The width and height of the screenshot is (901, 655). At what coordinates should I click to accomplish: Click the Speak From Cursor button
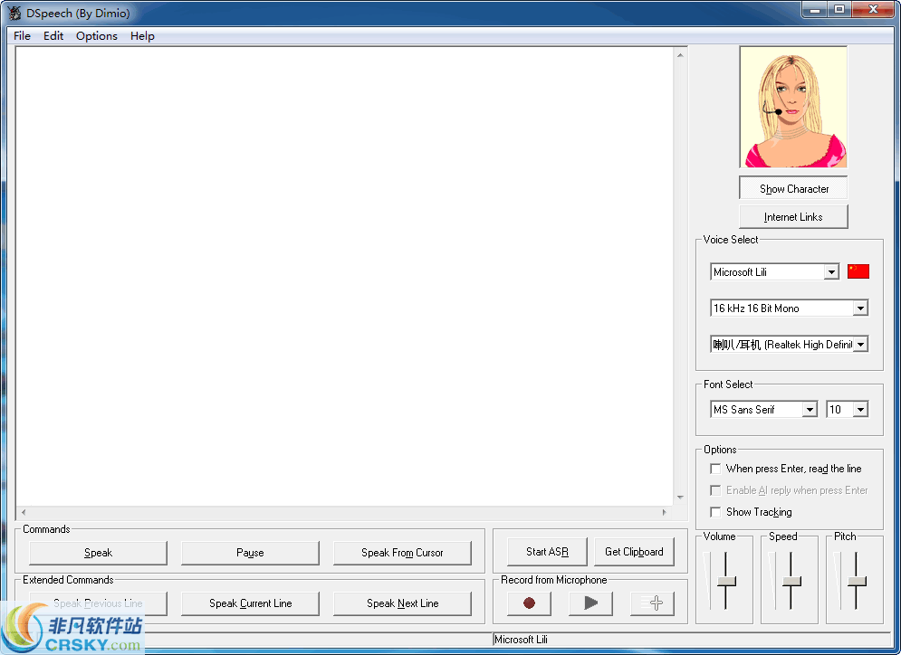point(402,552)
